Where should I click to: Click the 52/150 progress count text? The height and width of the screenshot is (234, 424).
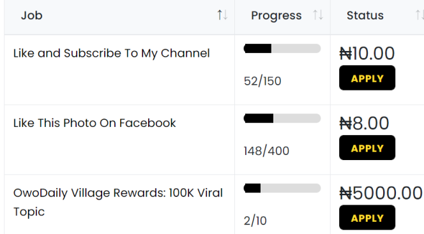262,81
